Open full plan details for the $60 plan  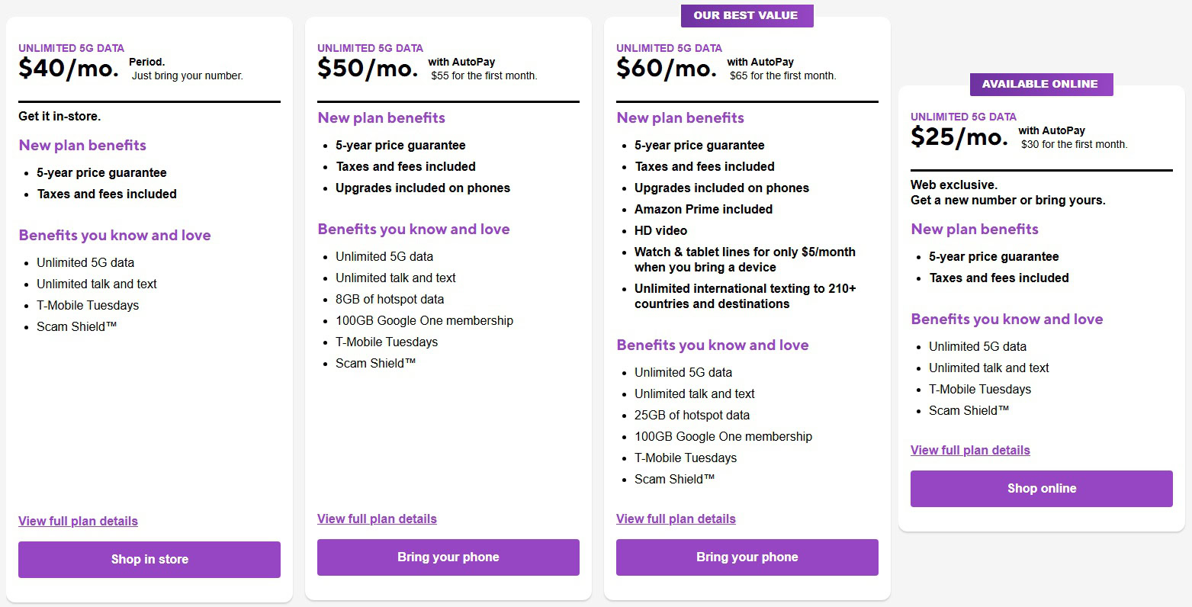click(x=676, y=519)
